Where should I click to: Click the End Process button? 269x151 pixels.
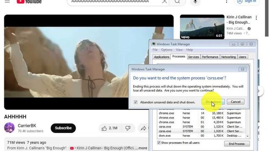(237, 144)
